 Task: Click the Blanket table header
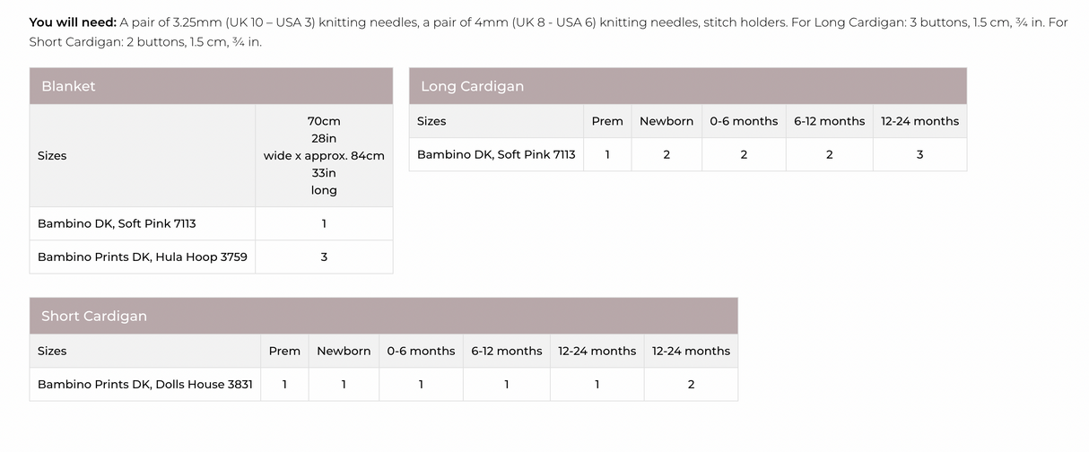(x=68, y=86)
